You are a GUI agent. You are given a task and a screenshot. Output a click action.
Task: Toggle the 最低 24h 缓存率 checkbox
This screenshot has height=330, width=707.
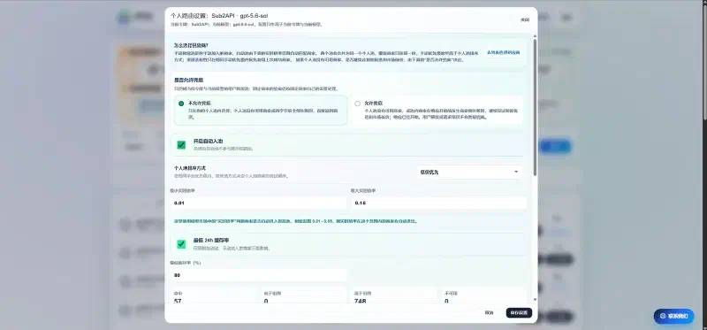tap(181, 244)
